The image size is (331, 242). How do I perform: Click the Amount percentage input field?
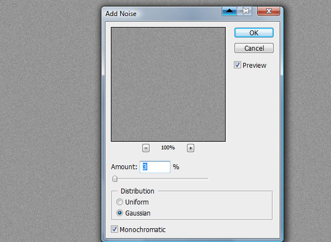[x=155, y=167]
